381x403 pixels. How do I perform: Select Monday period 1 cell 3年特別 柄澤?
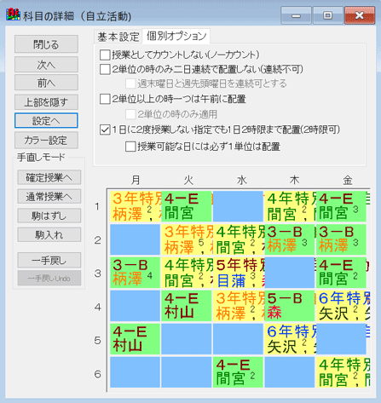[x=136, y=206]
